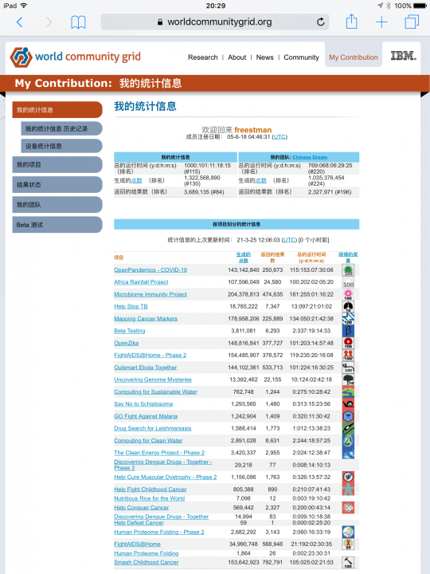Open the Help Defeat Cancer link

click(x=139, y=523)
